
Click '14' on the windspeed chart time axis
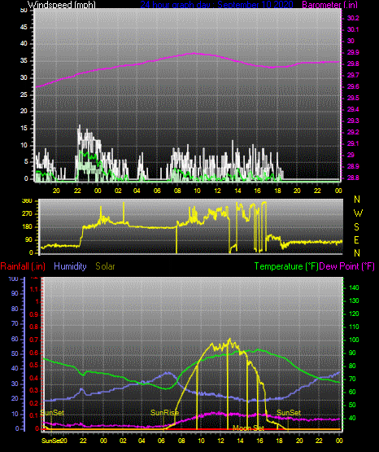[237, 191]
